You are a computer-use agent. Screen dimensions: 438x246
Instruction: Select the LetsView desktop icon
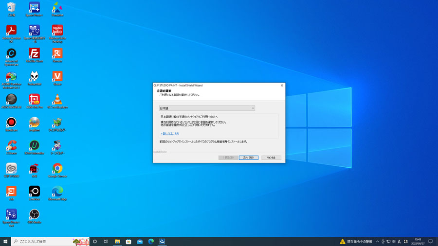coord(35,193)
